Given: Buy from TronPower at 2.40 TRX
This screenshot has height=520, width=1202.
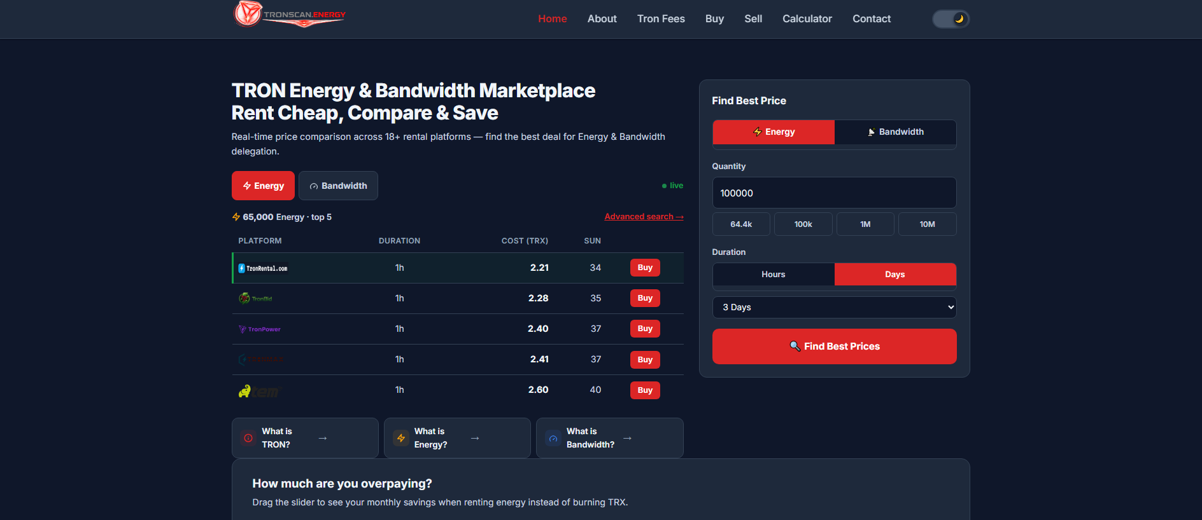Looking at the screenshot, I should [645, 329].
